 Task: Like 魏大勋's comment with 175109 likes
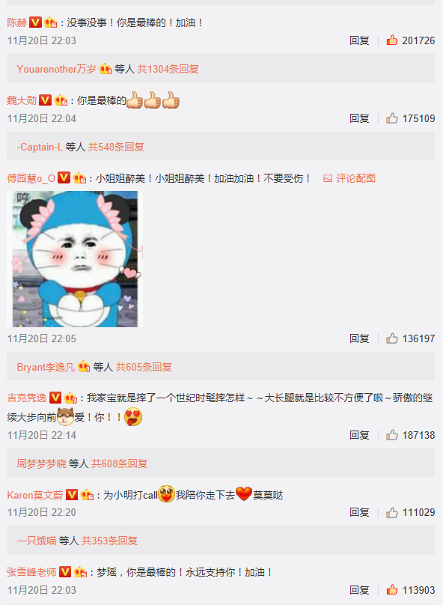coord(392,118)
